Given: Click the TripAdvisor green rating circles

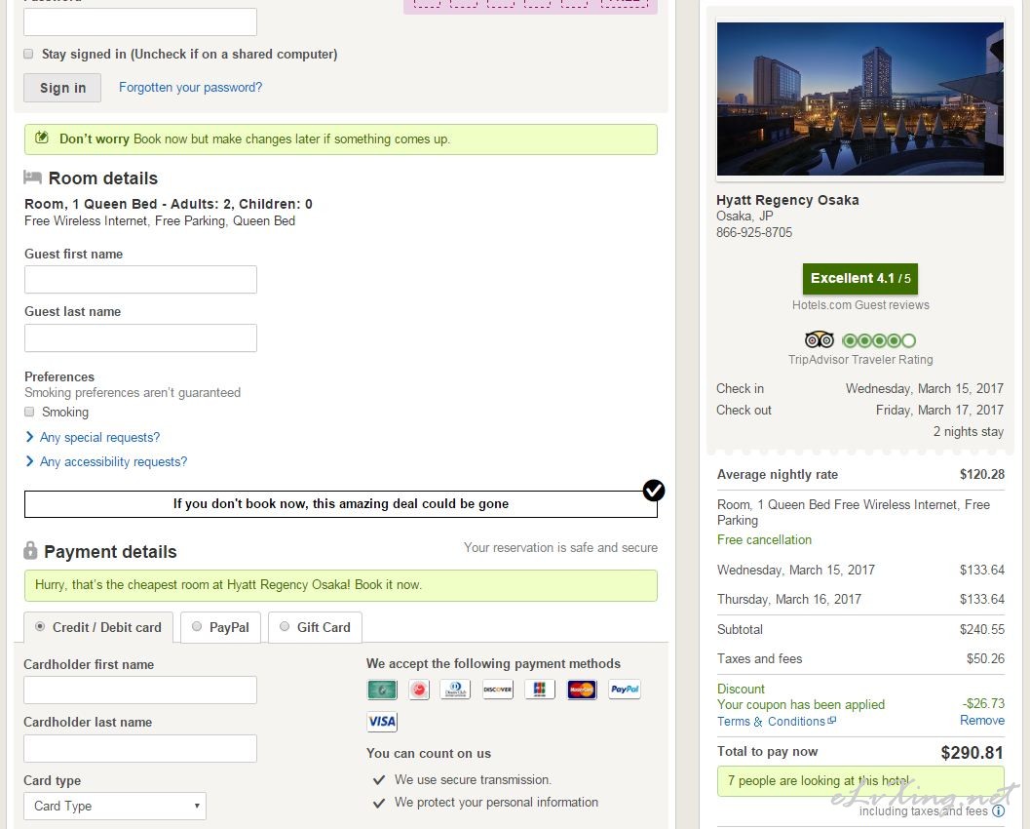Looking at the screenshot, I should (x=879, y=340).
